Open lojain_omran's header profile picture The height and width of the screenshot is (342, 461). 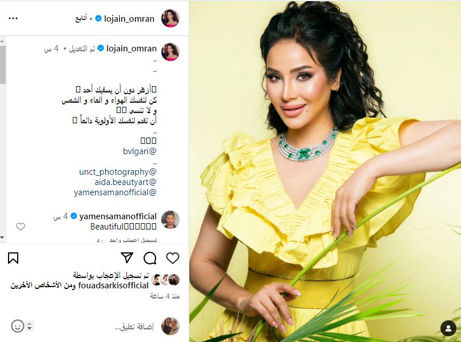(x=170, y=18)
